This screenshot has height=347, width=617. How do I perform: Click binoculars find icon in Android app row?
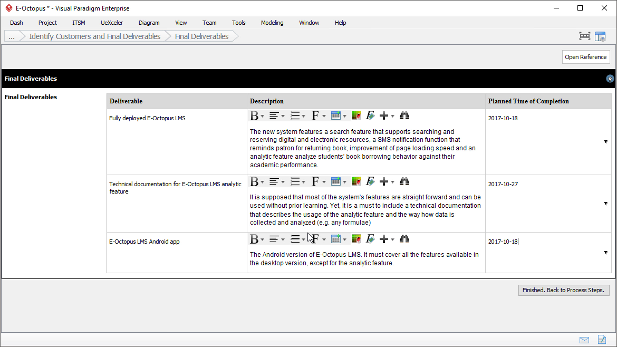tap(404, 239)
